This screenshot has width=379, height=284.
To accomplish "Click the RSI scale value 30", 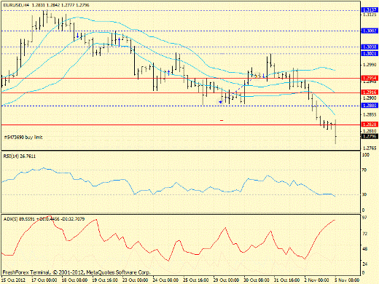I will (364, 194).
